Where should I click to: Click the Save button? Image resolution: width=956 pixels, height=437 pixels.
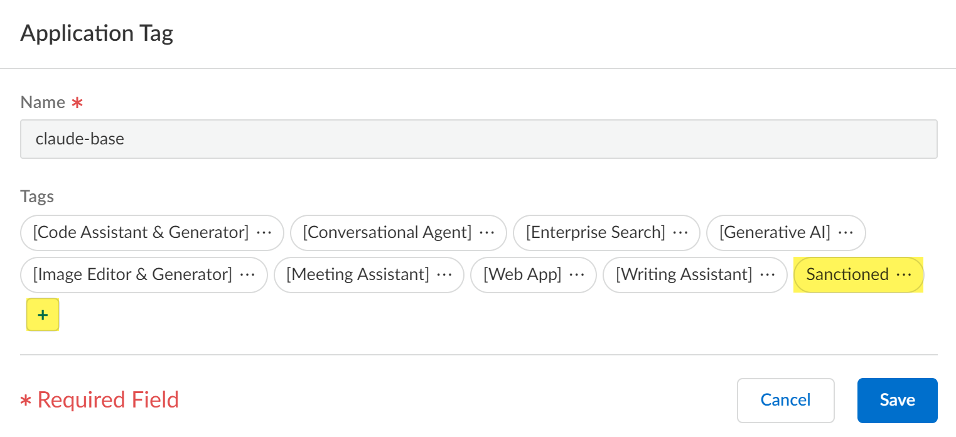click(897, 401)
